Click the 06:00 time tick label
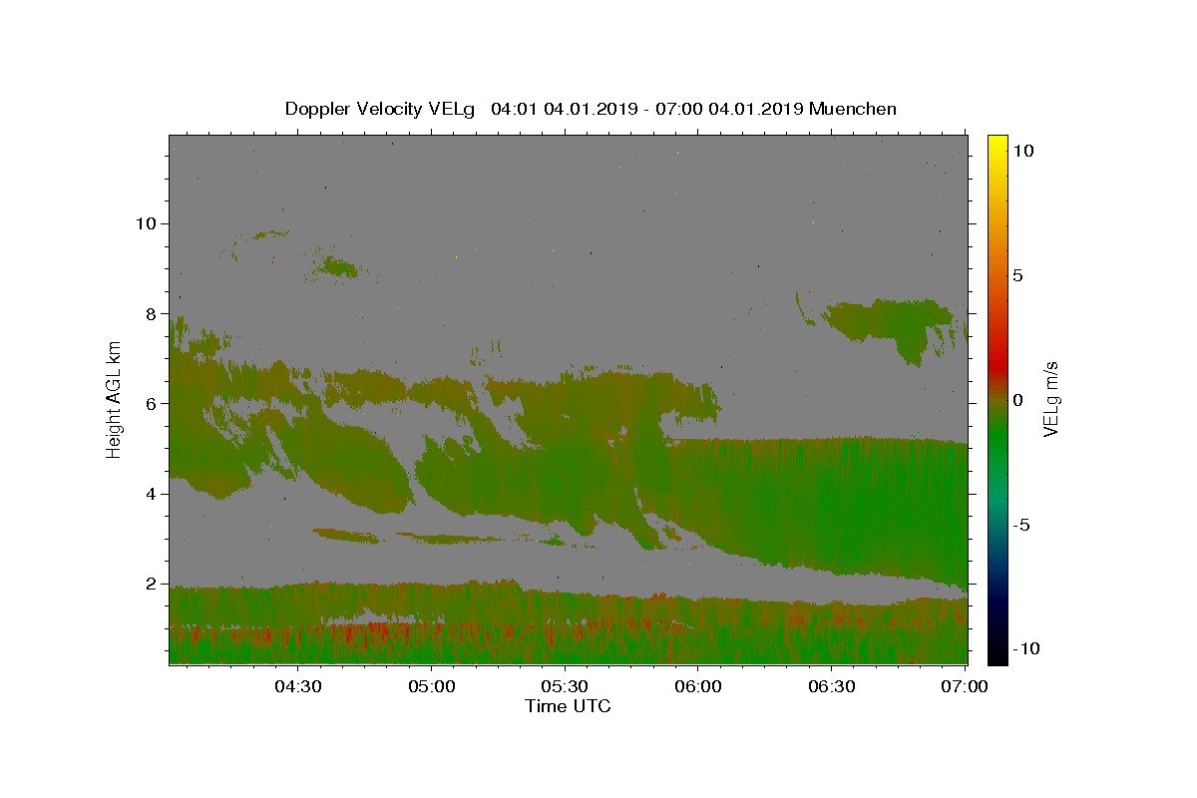The height and width of the screenshot is (798, 1197). pyautogui.click(x=698, y=686)
